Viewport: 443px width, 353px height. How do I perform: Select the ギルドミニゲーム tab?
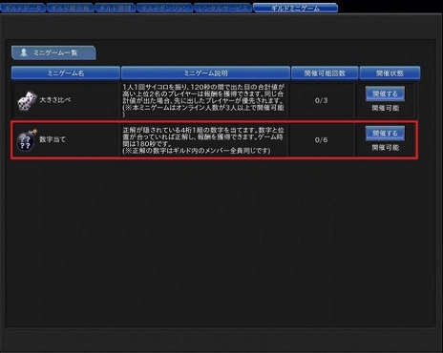tap(295, 8)
